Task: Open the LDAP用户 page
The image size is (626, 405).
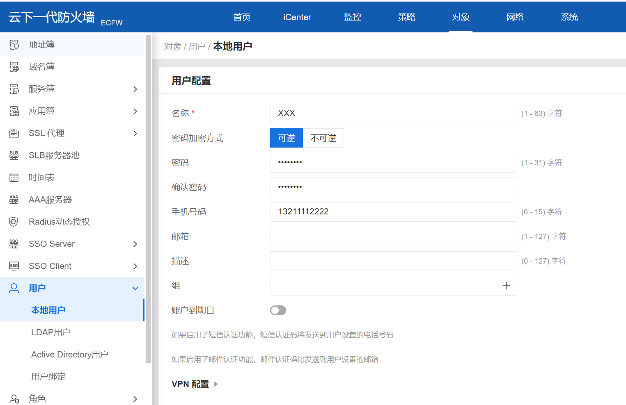Action: coord(51,332)
